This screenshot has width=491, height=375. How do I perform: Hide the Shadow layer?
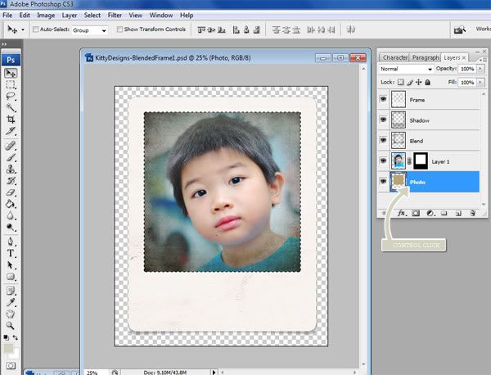coord(383,120)
